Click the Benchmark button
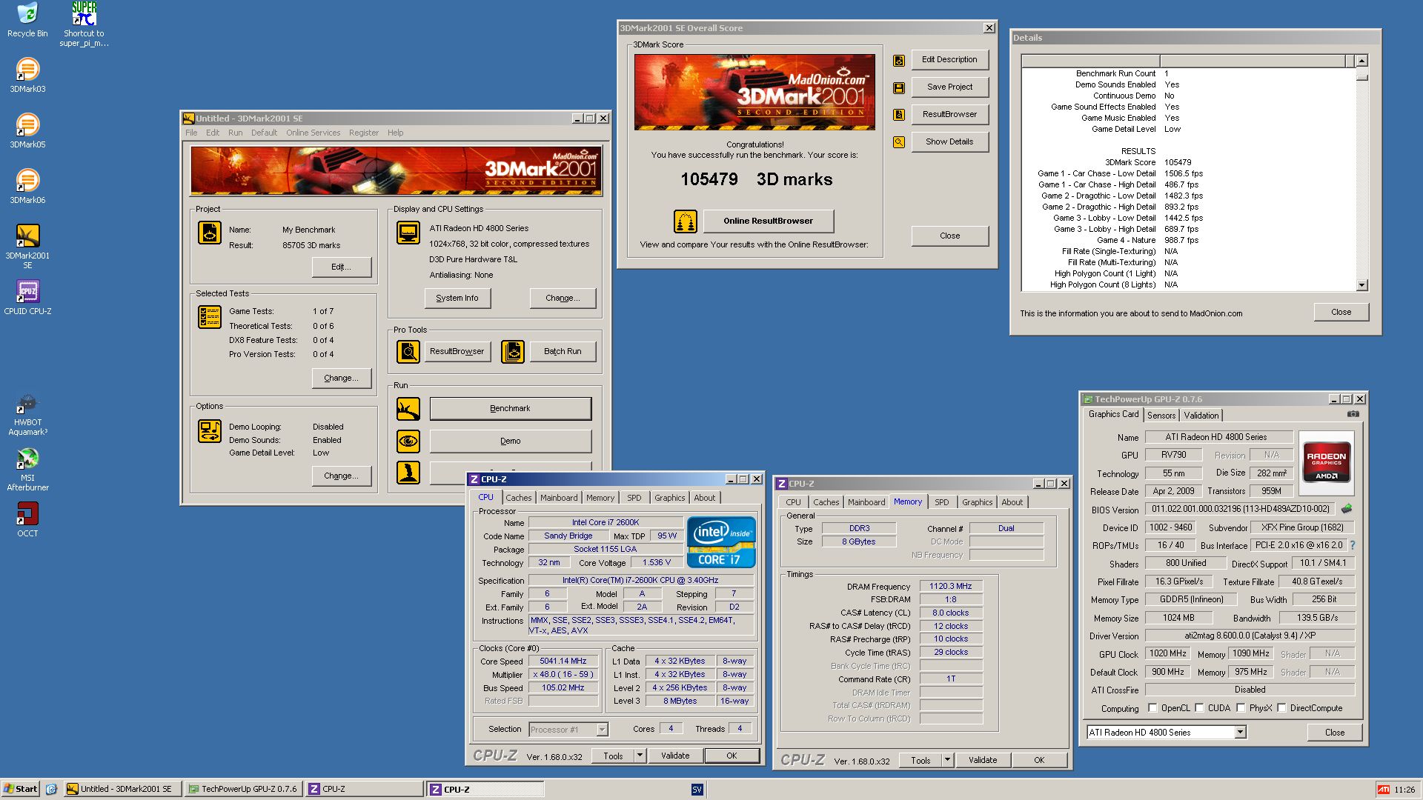This screenshot has width=1423, height=800. click(511, 408)
